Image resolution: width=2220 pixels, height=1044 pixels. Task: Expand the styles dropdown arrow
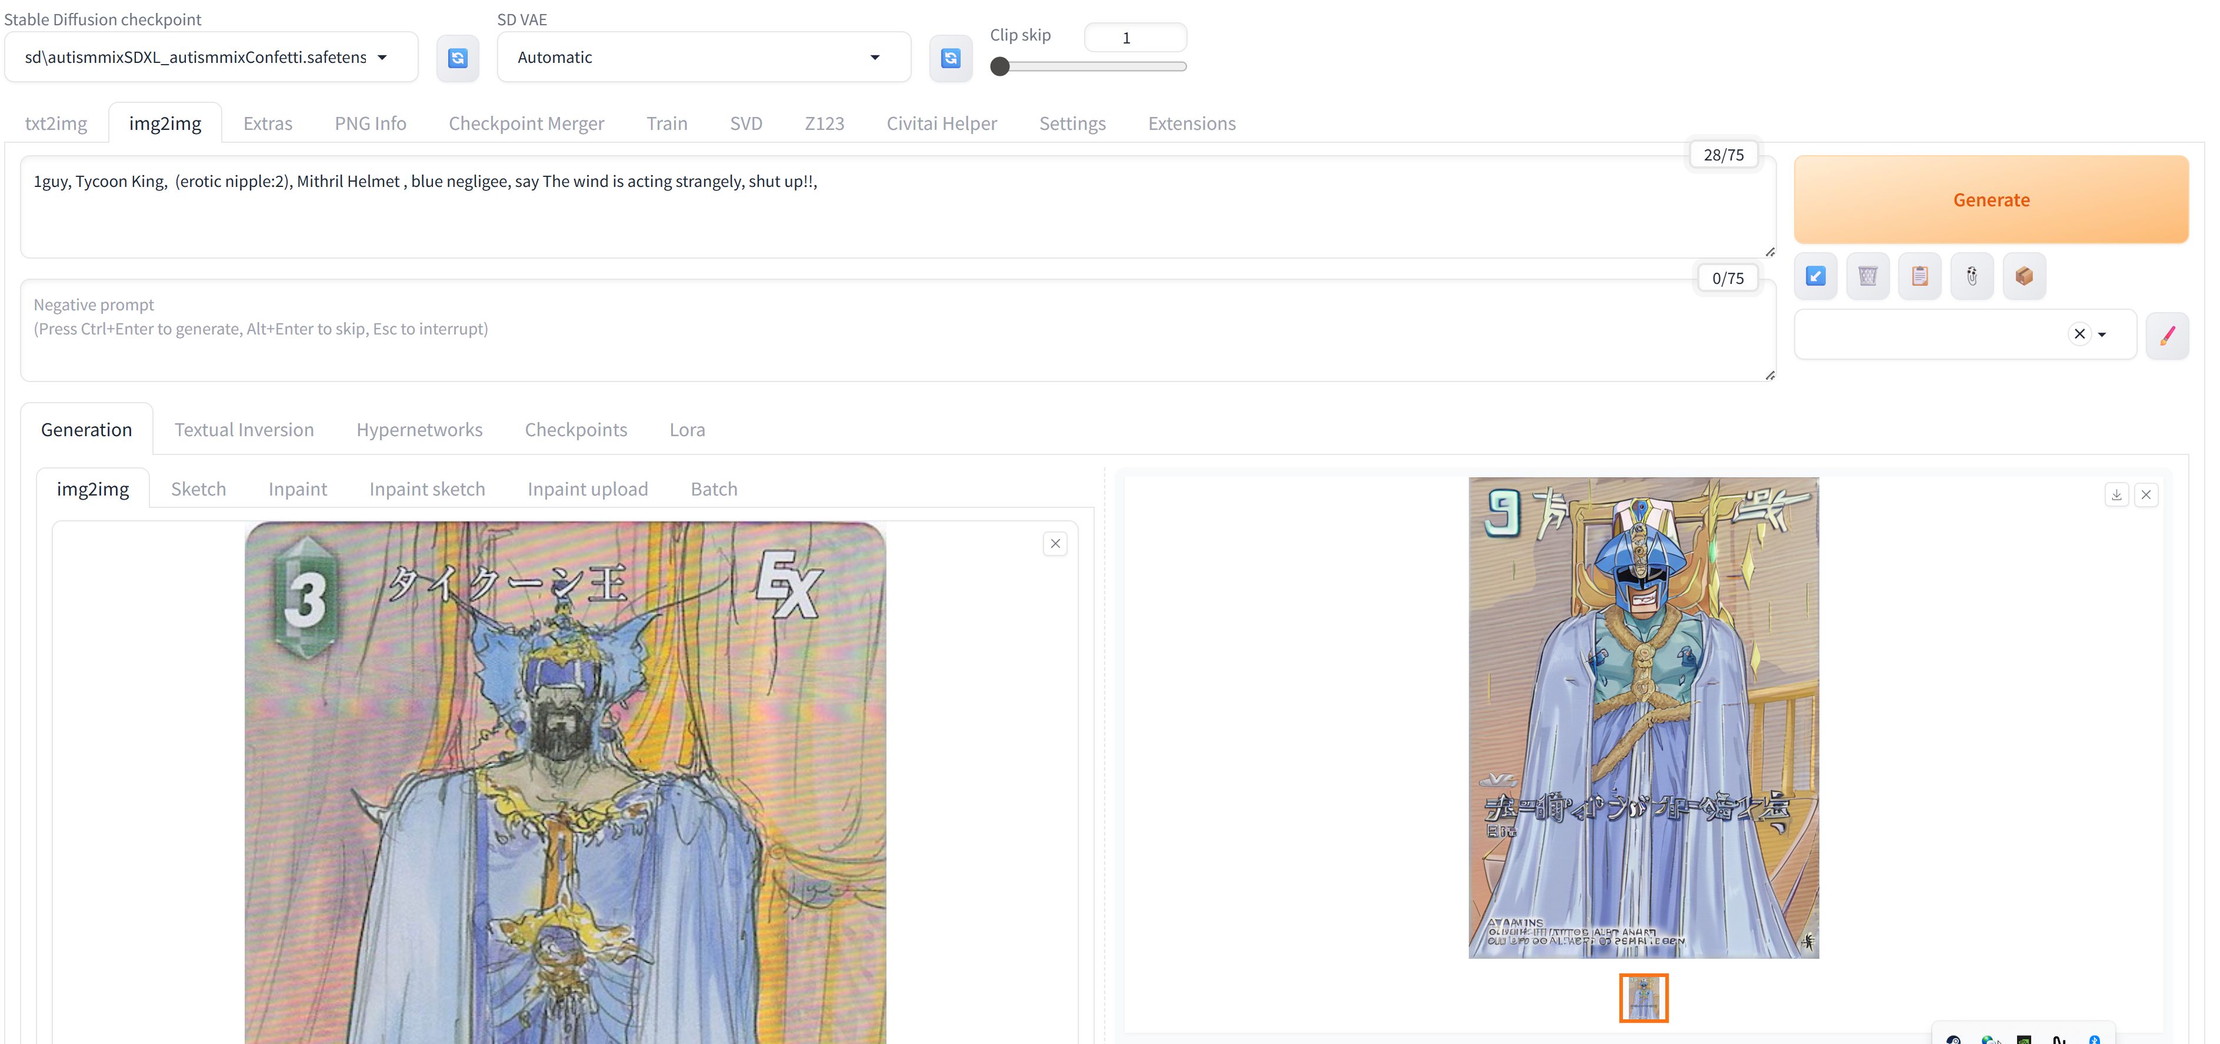pyautogui.click(x=2103, y=334)
